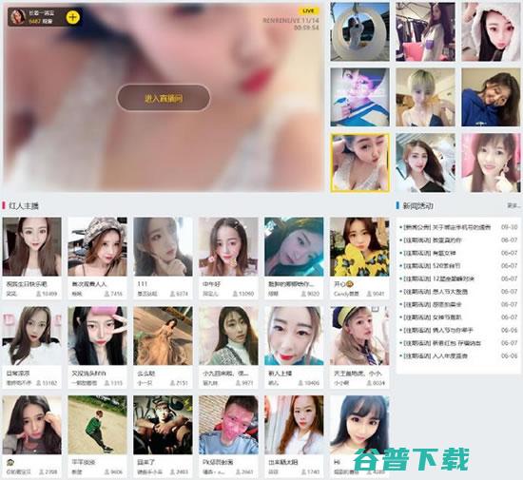Viewport: 523px width, 480px height.
Task: Click the viewer count icon on Candy's card
Action: [x=369, y=294]
